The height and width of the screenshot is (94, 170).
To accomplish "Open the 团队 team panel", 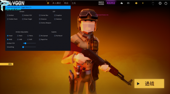I will pyautogui.click(x=7, y=64).
